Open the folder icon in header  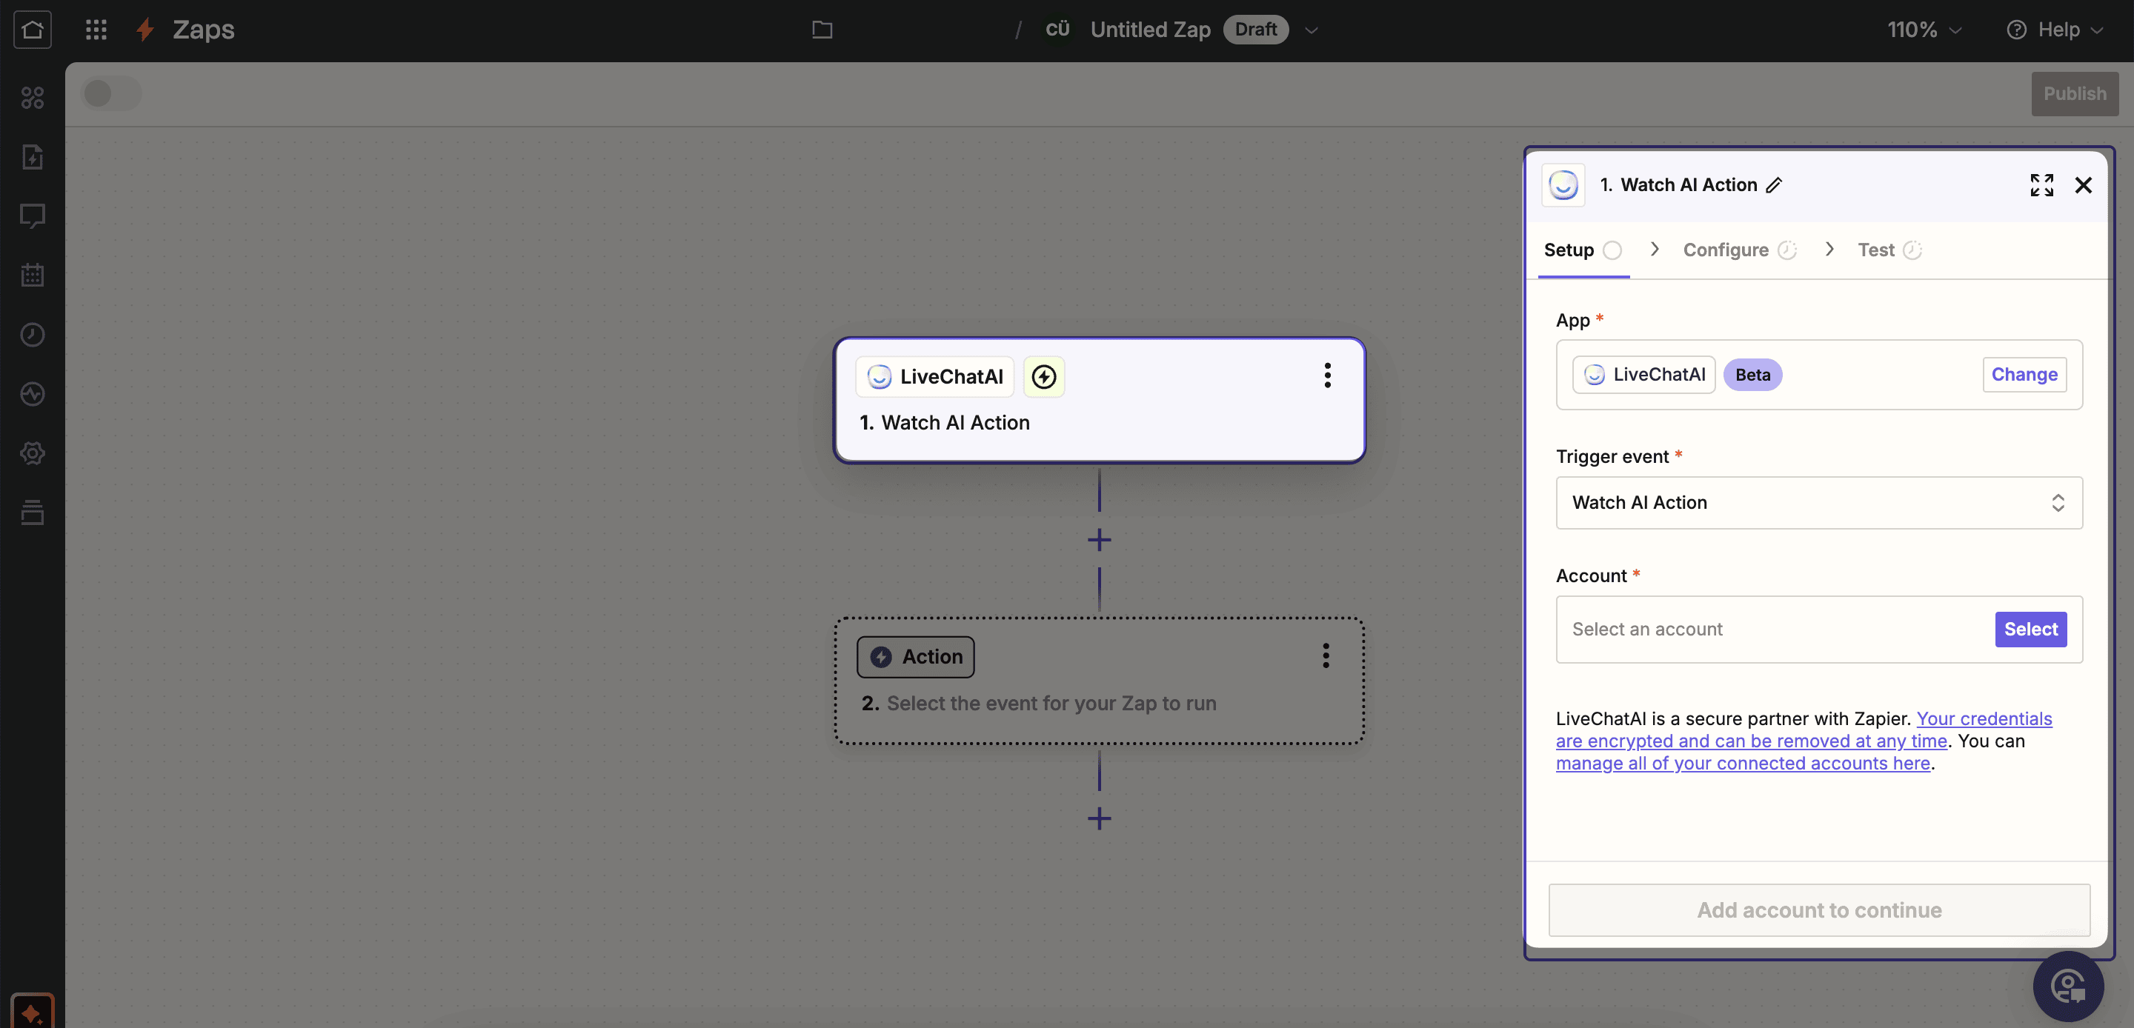click(822, 30)
